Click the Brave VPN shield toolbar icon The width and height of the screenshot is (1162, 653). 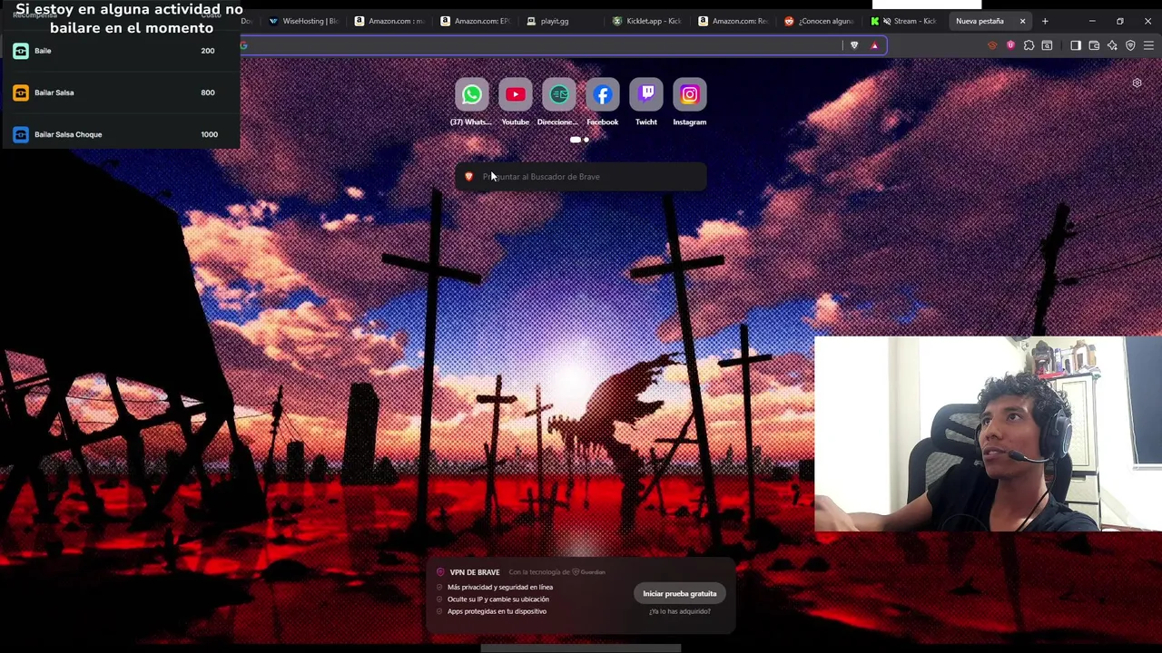(1130, 45)
